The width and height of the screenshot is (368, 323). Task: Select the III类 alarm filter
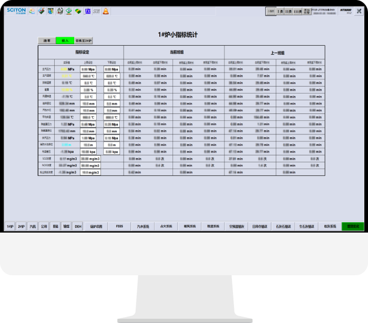(x=297, y=11)
